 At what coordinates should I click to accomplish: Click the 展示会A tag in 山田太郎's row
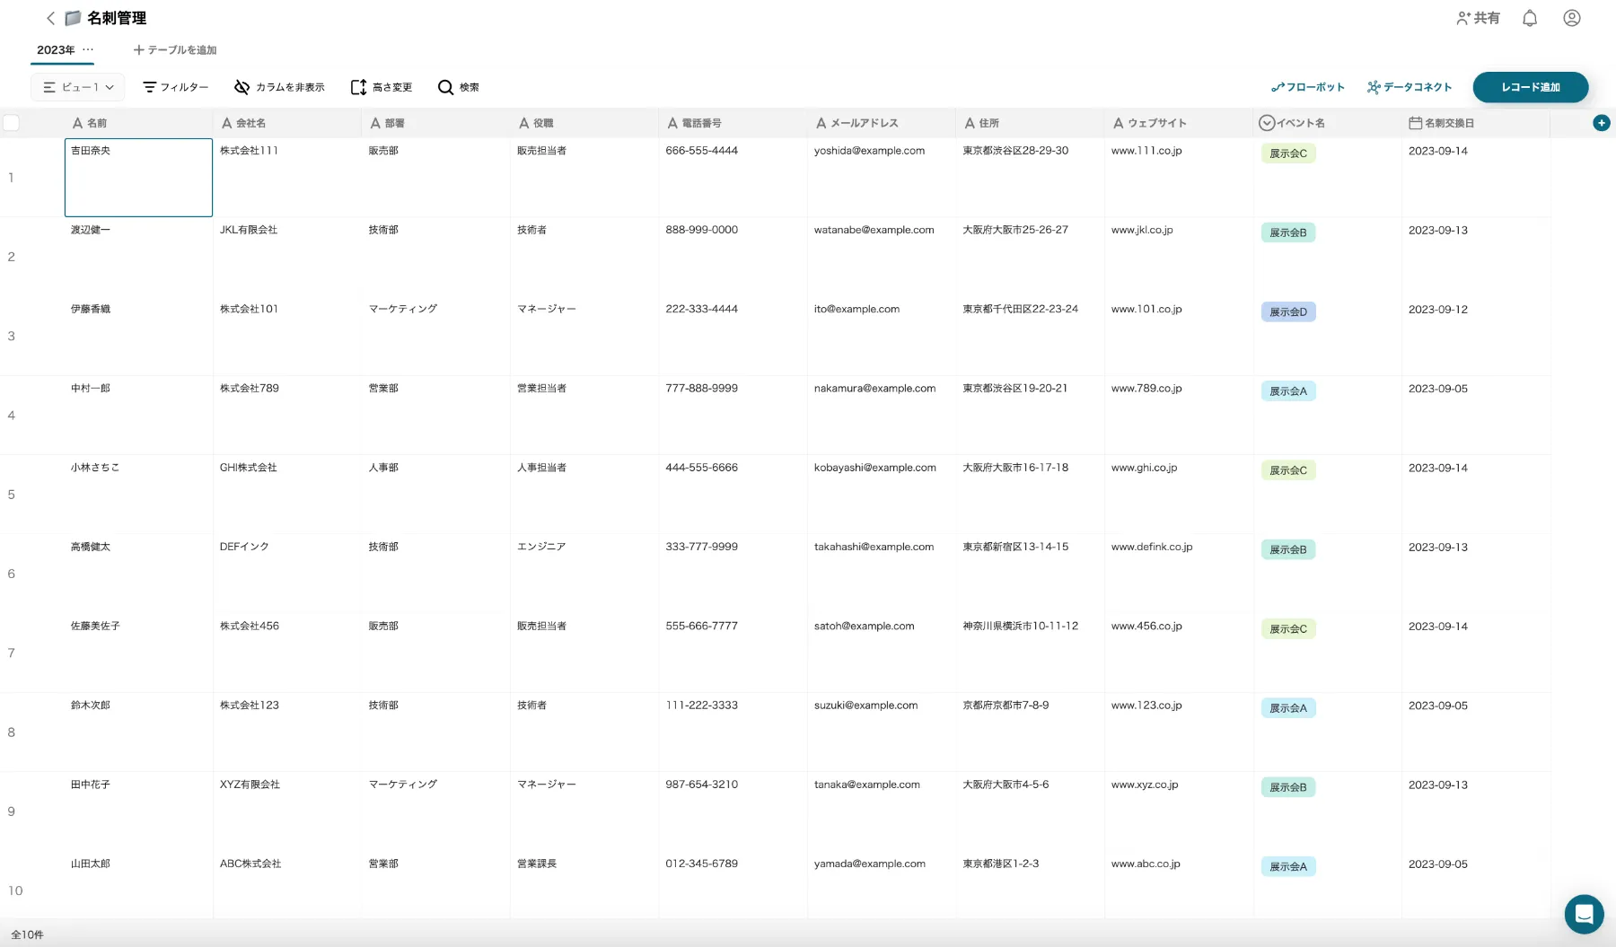1288,866
